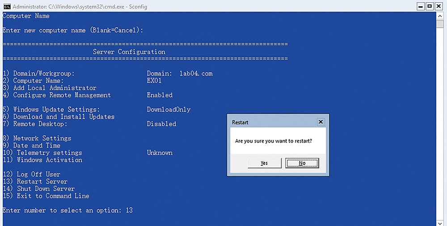Maximize the Sconfig command window

click(x=430, y=6)
